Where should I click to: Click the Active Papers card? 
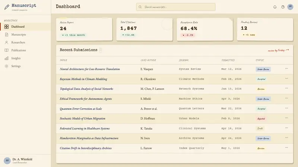[x=84, y=29]
